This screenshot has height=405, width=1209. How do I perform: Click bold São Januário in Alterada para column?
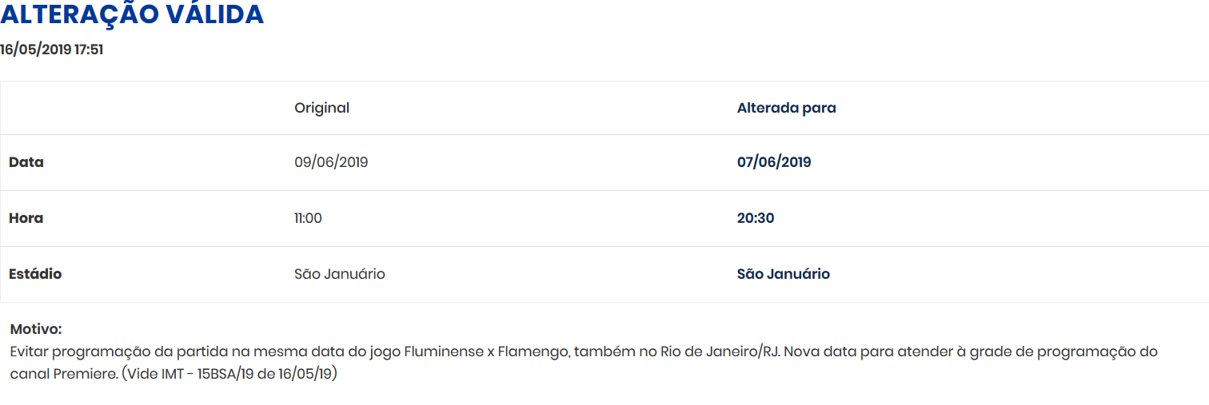(x=783, y=274)
